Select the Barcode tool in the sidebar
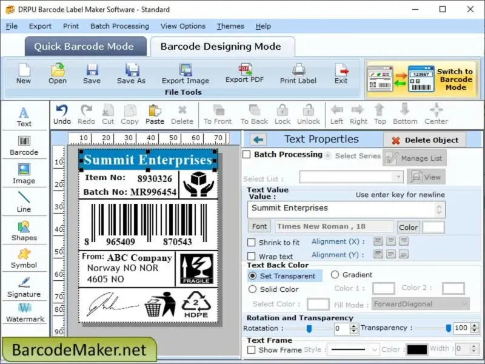Image resolution: width=485 pixels, height=364 pixels. point(24,146)
